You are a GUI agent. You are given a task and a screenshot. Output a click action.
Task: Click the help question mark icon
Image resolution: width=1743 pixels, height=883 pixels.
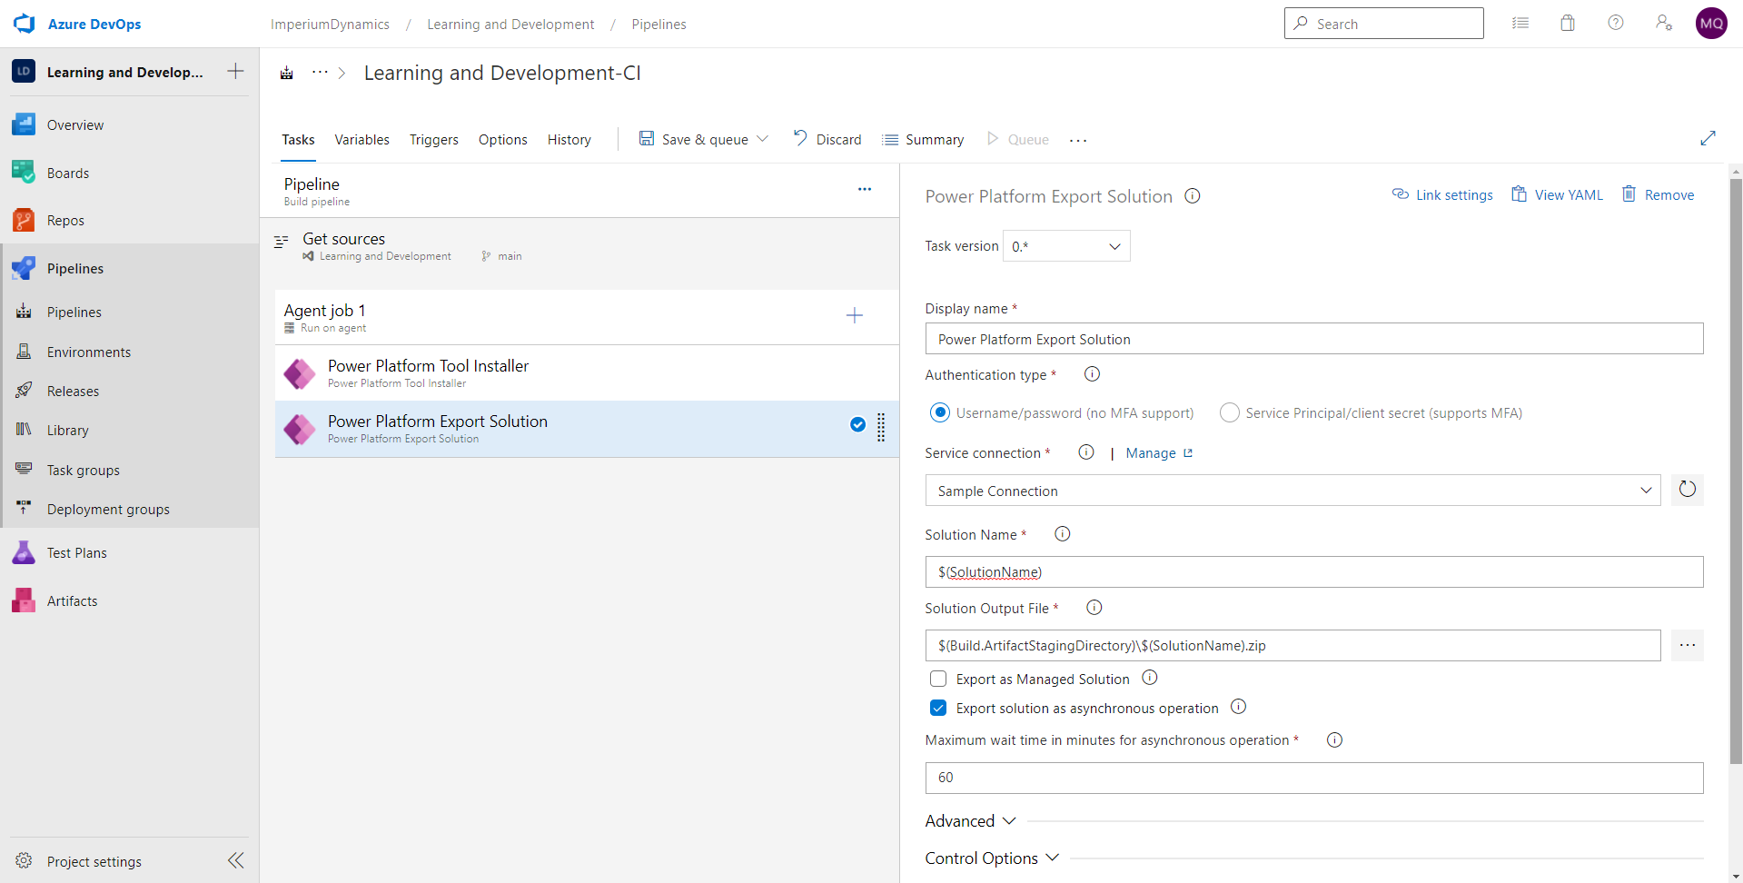tap(1616, 23)
